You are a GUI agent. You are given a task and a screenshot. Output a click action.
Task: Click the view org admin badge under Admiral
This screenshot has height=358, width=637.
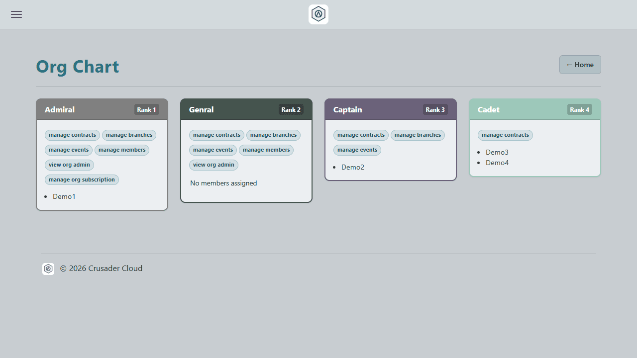tap(69, 165)
